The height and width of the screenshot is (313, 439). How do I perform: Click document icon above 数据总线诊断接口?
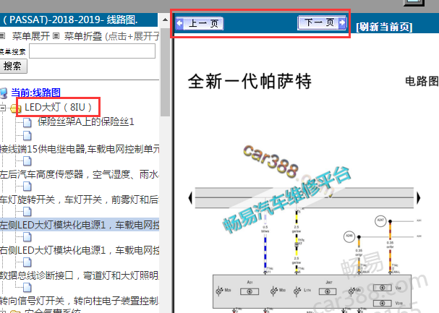coord(27,262)
